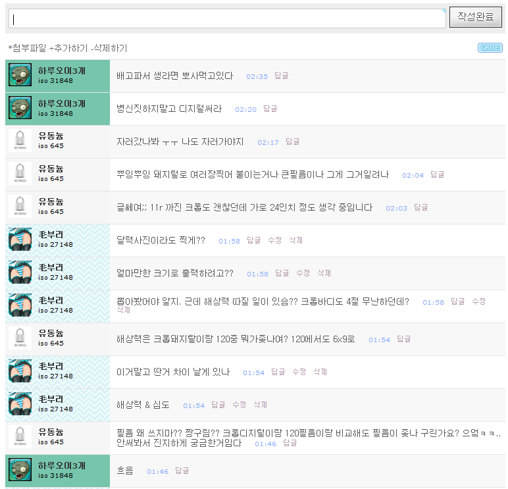Click zombie avatar on the 02:35 comment

20,76
